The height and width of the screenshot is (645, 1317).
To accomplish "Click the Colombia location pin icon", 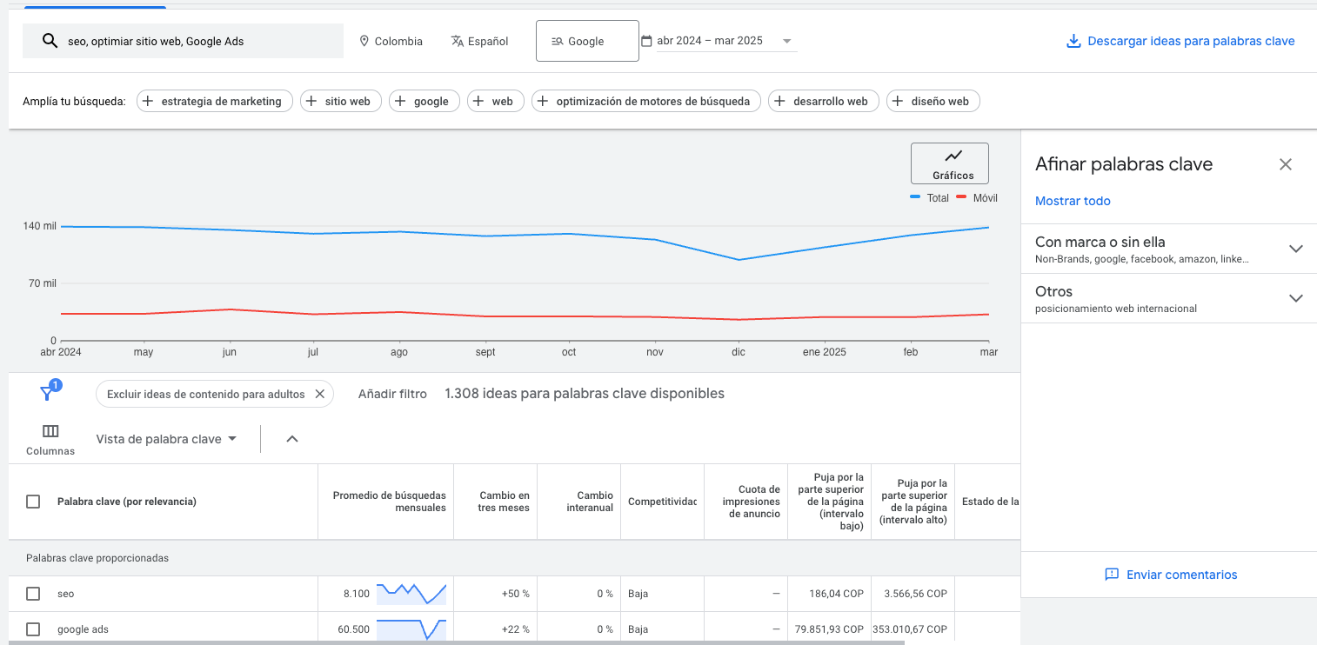I will pyautogui.click(x=364, y=41).
